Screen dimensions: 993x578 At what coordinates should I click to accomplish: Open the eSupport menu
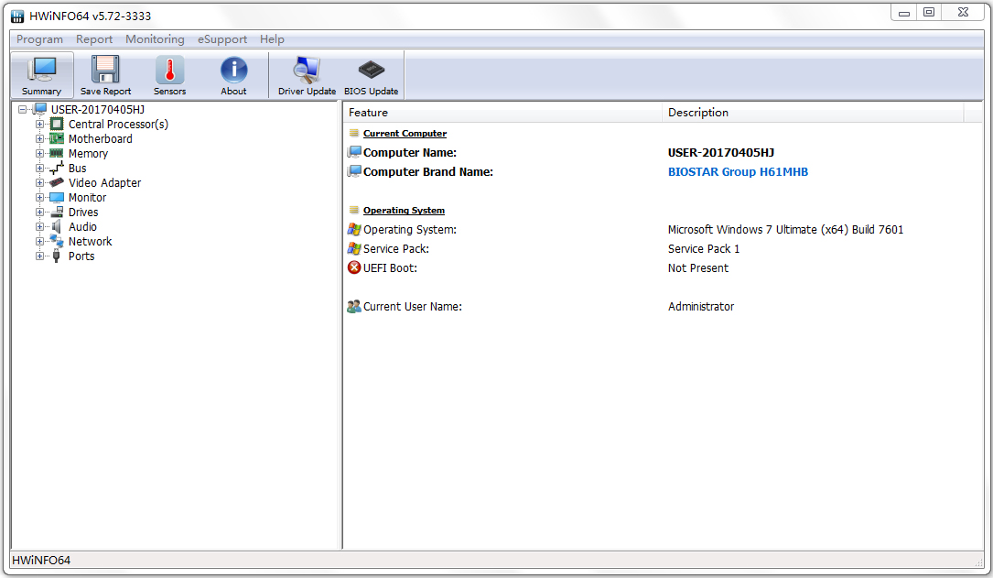pos(222,39)
